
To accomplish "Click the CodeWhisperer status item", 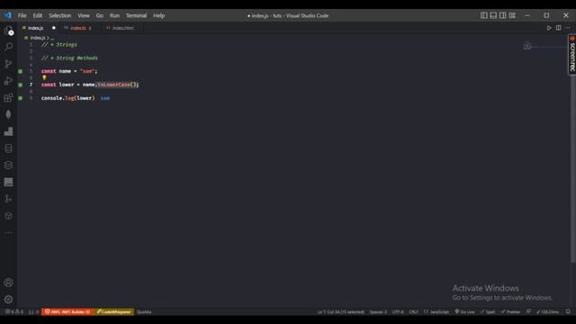I will [113, 311].
